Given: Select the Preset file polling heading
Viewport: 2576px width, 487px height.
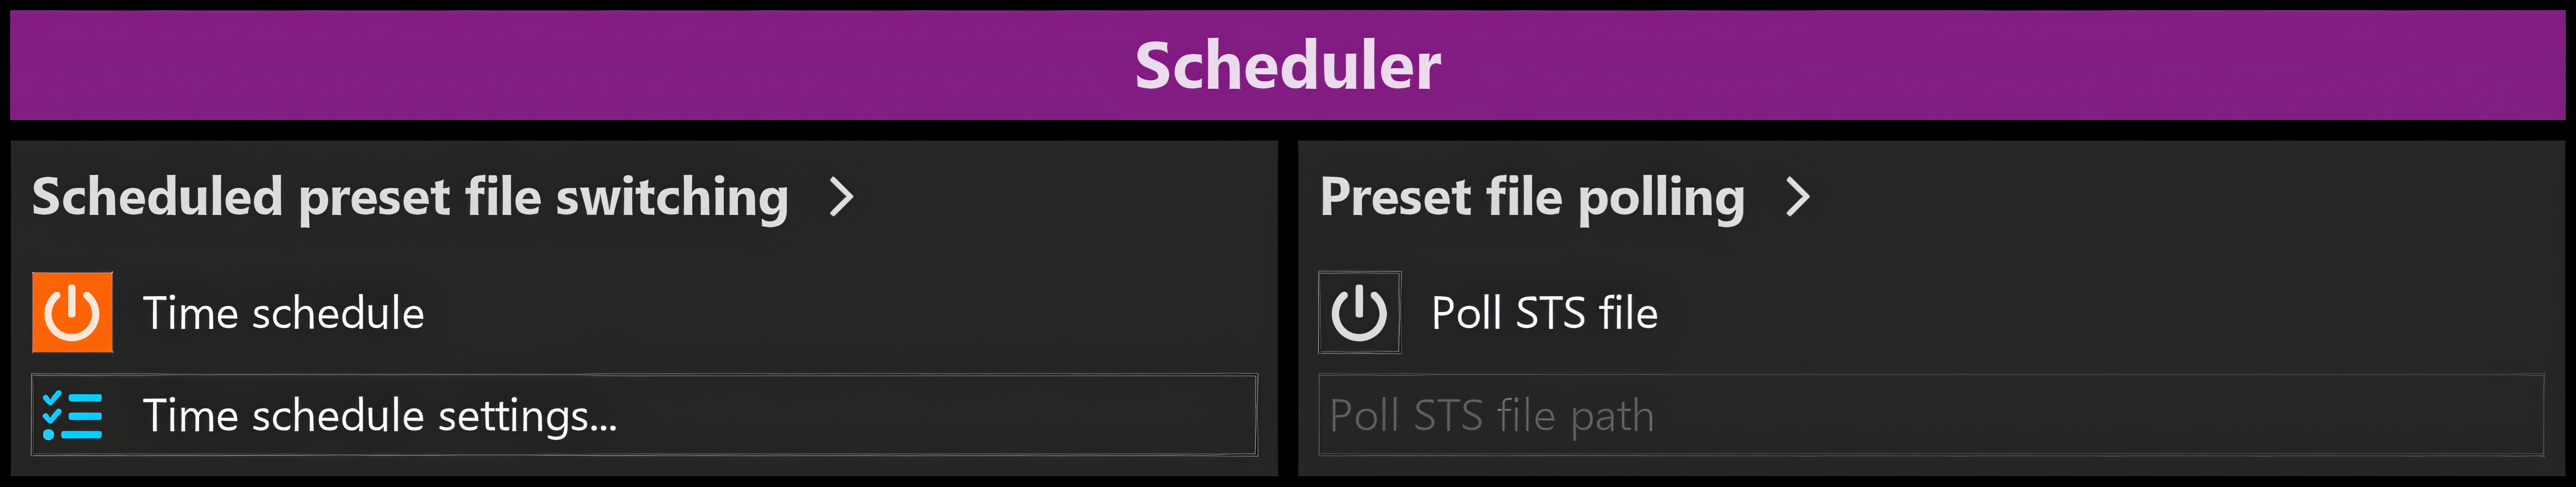Looking at the screenshot, I should click(1532, 197).
